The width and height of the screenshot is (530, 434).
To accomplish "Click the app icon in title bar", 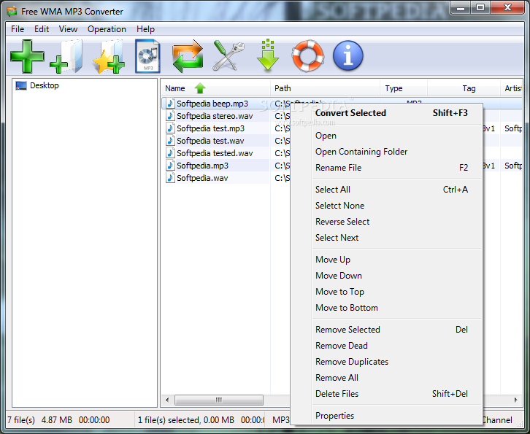I will [x=12, y=12].
